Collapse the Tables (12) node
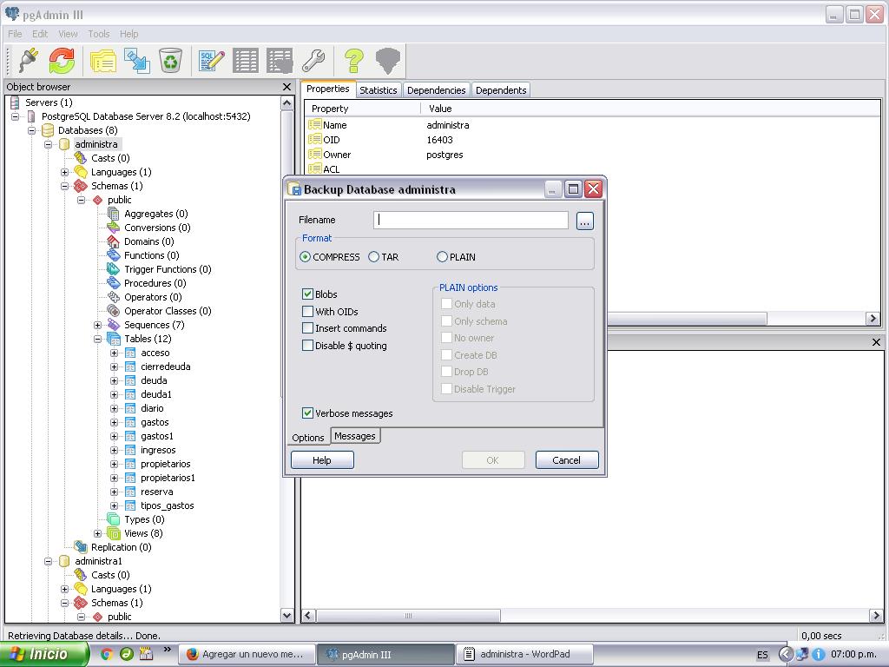 (x=97, y=340)
